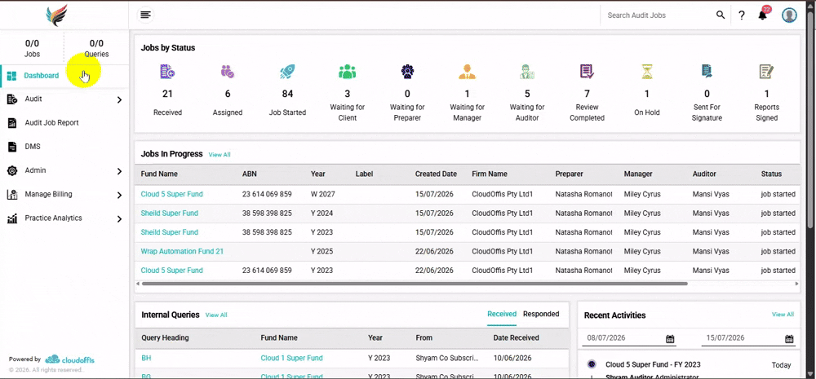Switch to the Responded queries tab
Screen dimensions: 816x379
pos(541,314)
